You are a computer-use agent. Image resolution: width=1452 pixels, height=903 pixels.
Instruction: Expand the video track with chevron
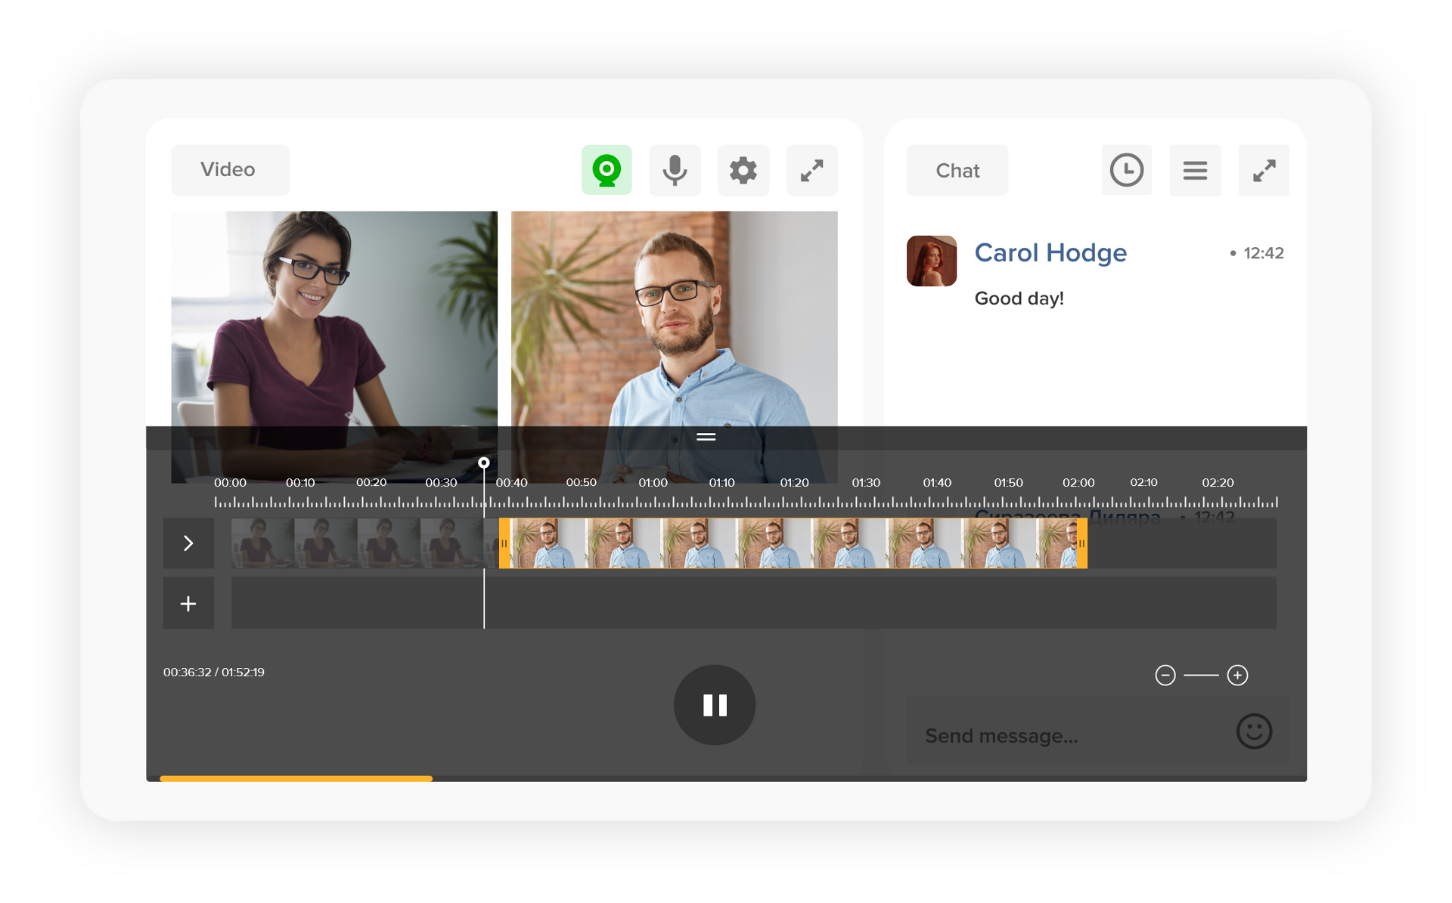point(188,543)
